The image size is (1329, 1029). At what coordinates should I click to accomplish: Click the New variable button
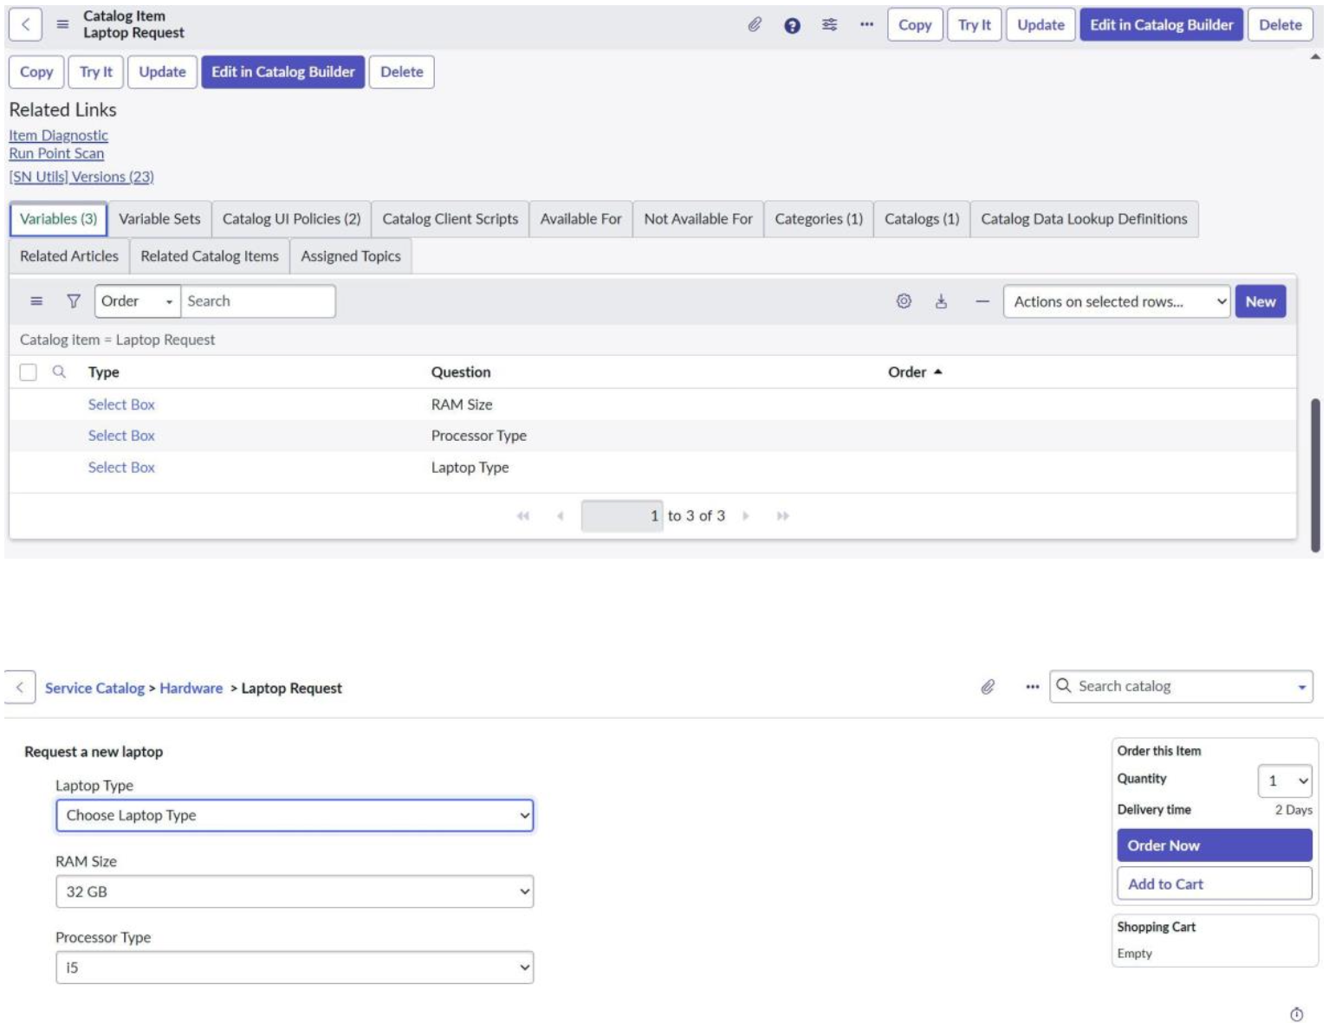[1260, 301]
